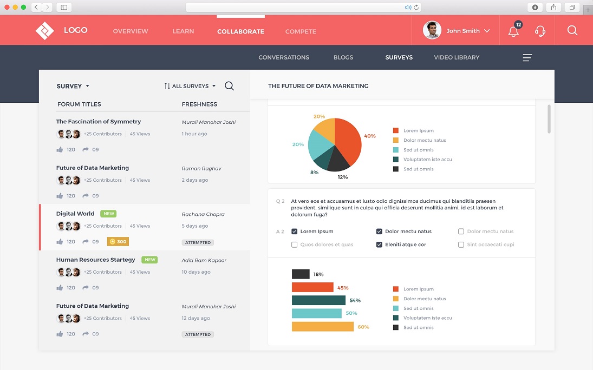Click browser back arrow button
The height and width of the screenshot is (370, 593).
(36, 7)
